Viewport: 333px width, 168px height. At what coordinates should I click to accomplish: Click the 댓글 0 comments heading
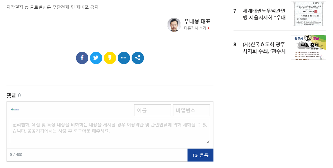point(14,95)
